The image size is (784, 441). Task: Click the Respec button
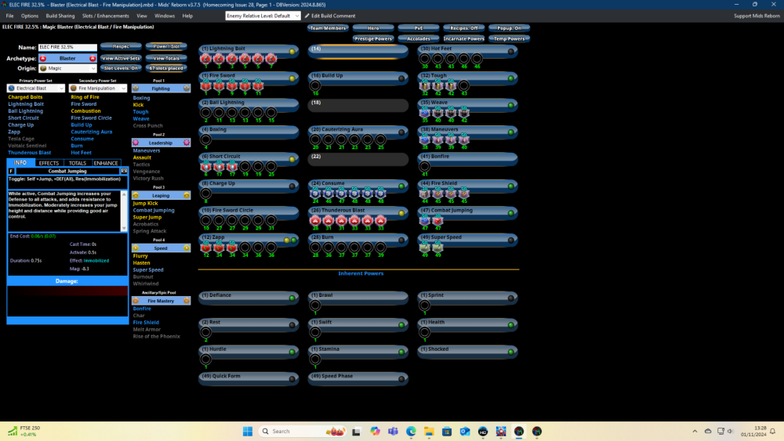pyautogui.click(x=121, y=46)
